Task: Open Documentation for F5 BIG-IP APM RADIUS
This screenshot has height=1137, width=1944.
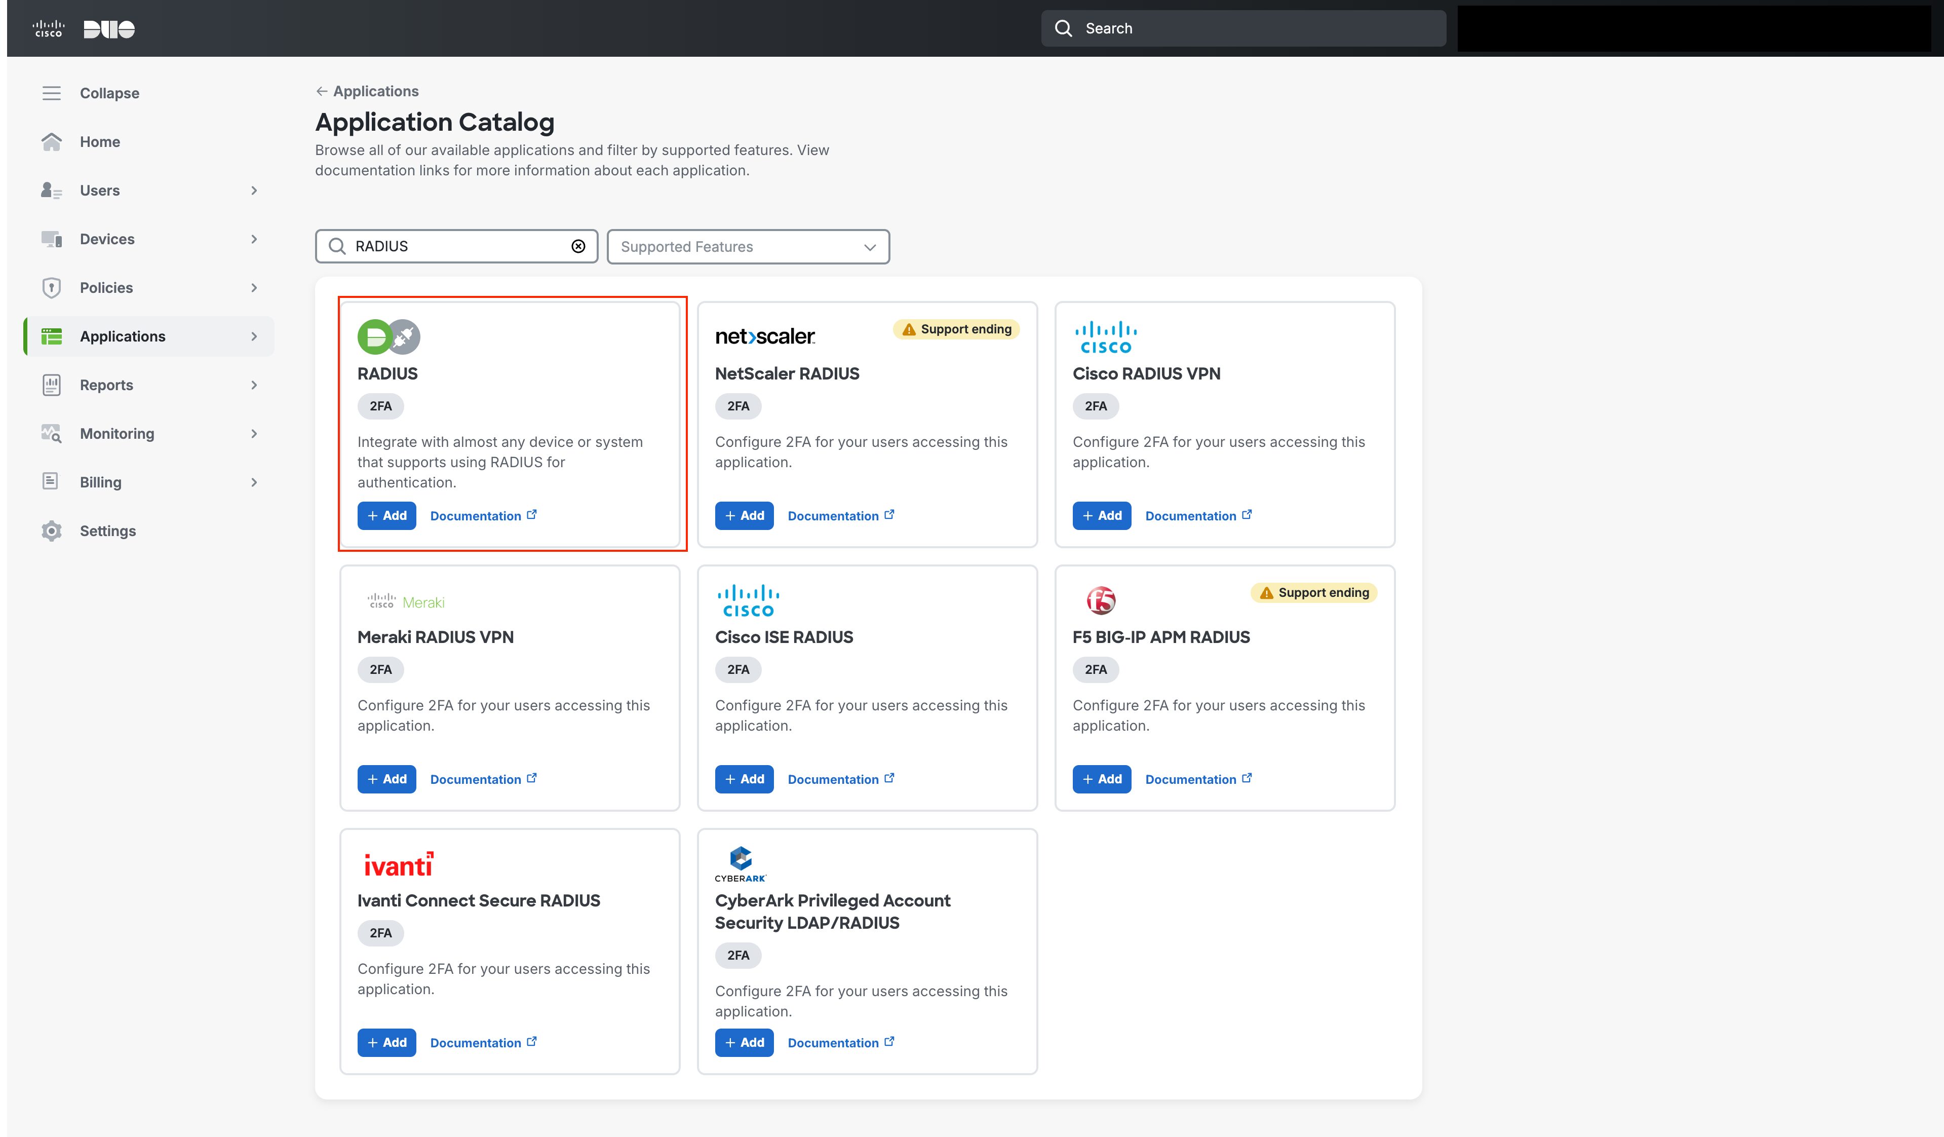Action: (1199, 779)
